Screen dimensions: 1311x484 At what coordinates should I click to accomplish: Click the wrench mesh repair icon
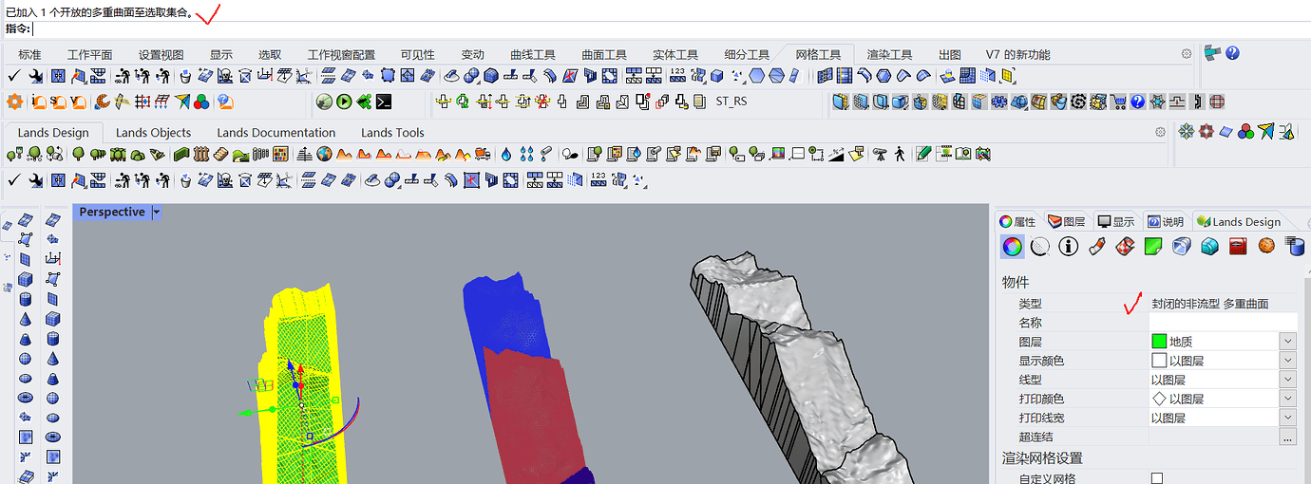click(x=36, y=76)
